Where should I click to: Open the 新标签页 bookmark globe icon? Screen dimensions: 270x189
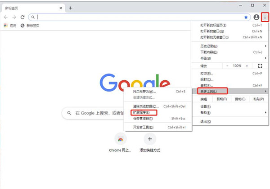coord(22,26)
